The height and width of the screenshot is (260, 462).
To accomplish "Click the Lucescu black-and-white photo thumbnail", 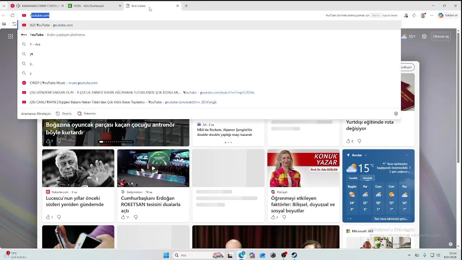I will pyautogui.click(x=78, y=168).
